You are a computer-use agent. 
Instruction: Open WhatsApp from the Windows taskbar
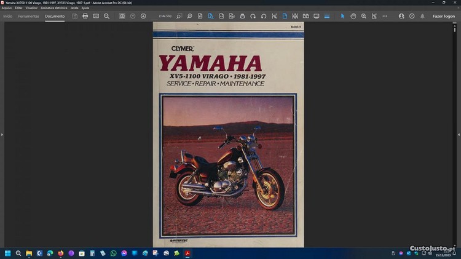[x=113, y=253]
